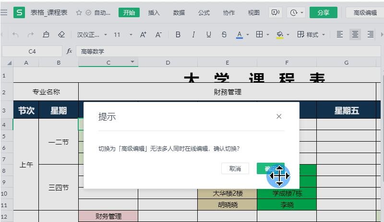Open the 公式 tab
Viewport: 384px width, 222px height.
[204, 13]
